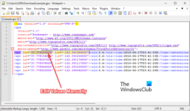Open Folder as Workspace icon
This screenshot has height=111, width=190.
click(x=135, y=13)
